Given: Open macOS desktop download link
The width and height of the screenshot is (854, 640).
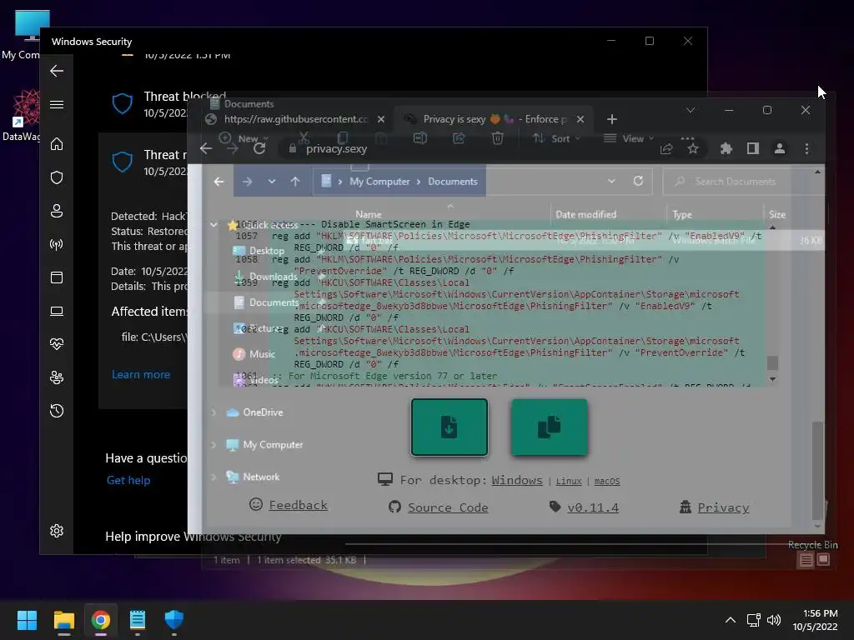Looking at the screenshot, I should tap(607, 481).
